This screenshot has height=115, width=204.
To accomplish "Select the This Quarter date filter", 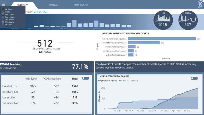I will tap(3, 22).
